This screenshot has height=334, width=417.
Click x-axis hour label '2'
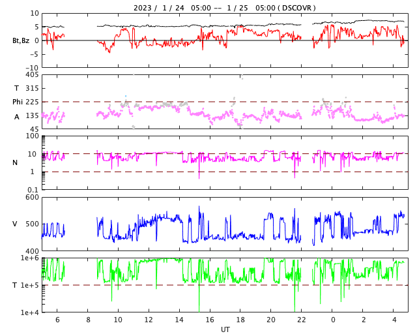pyautogui.click(x=364, y=320)
